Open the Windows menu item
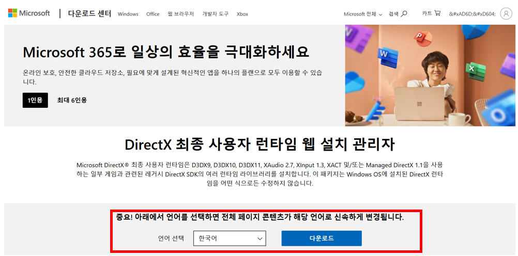Image resolution: width=518 pixels, height=256 pixels. 128,14
